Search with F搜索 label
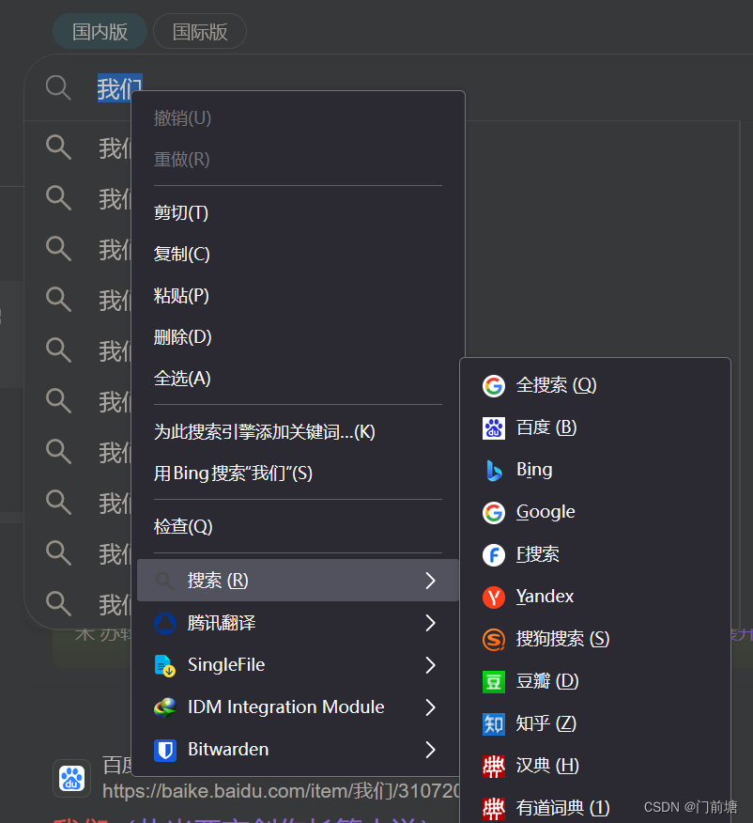 click(x=537, y=555)
